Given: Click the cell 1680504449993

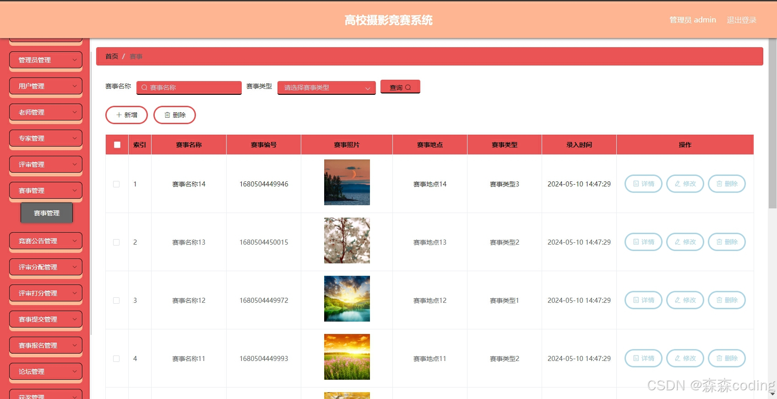Looking at the screenshot, I should click(x=264, y=359).
